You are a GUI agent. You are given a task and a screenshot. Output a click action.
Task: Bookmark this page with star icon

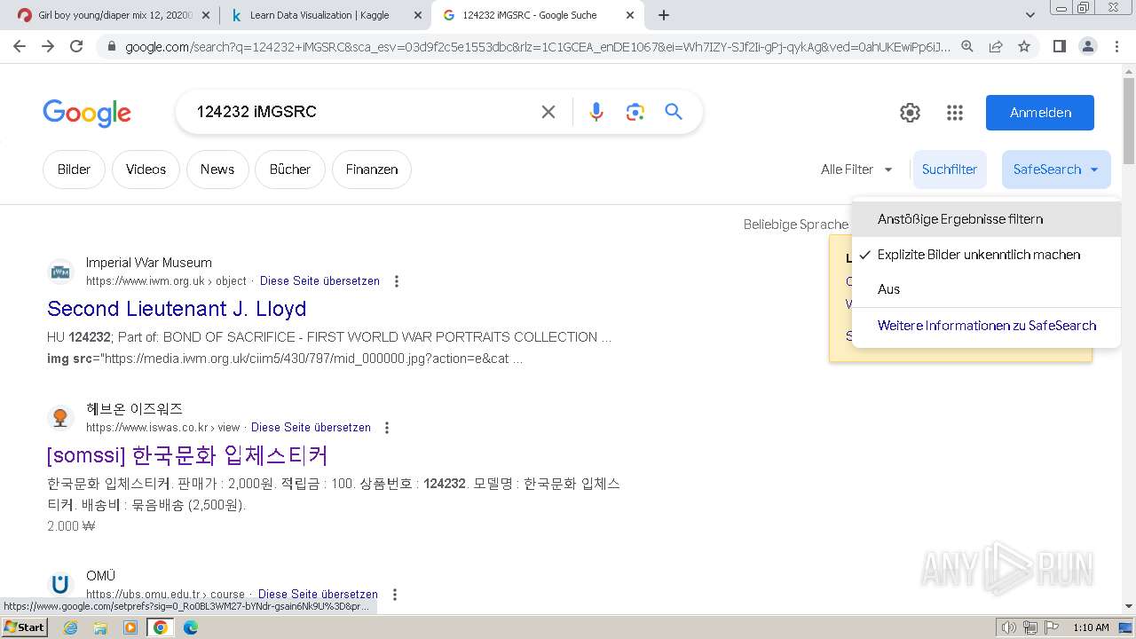pos(1024,46)
